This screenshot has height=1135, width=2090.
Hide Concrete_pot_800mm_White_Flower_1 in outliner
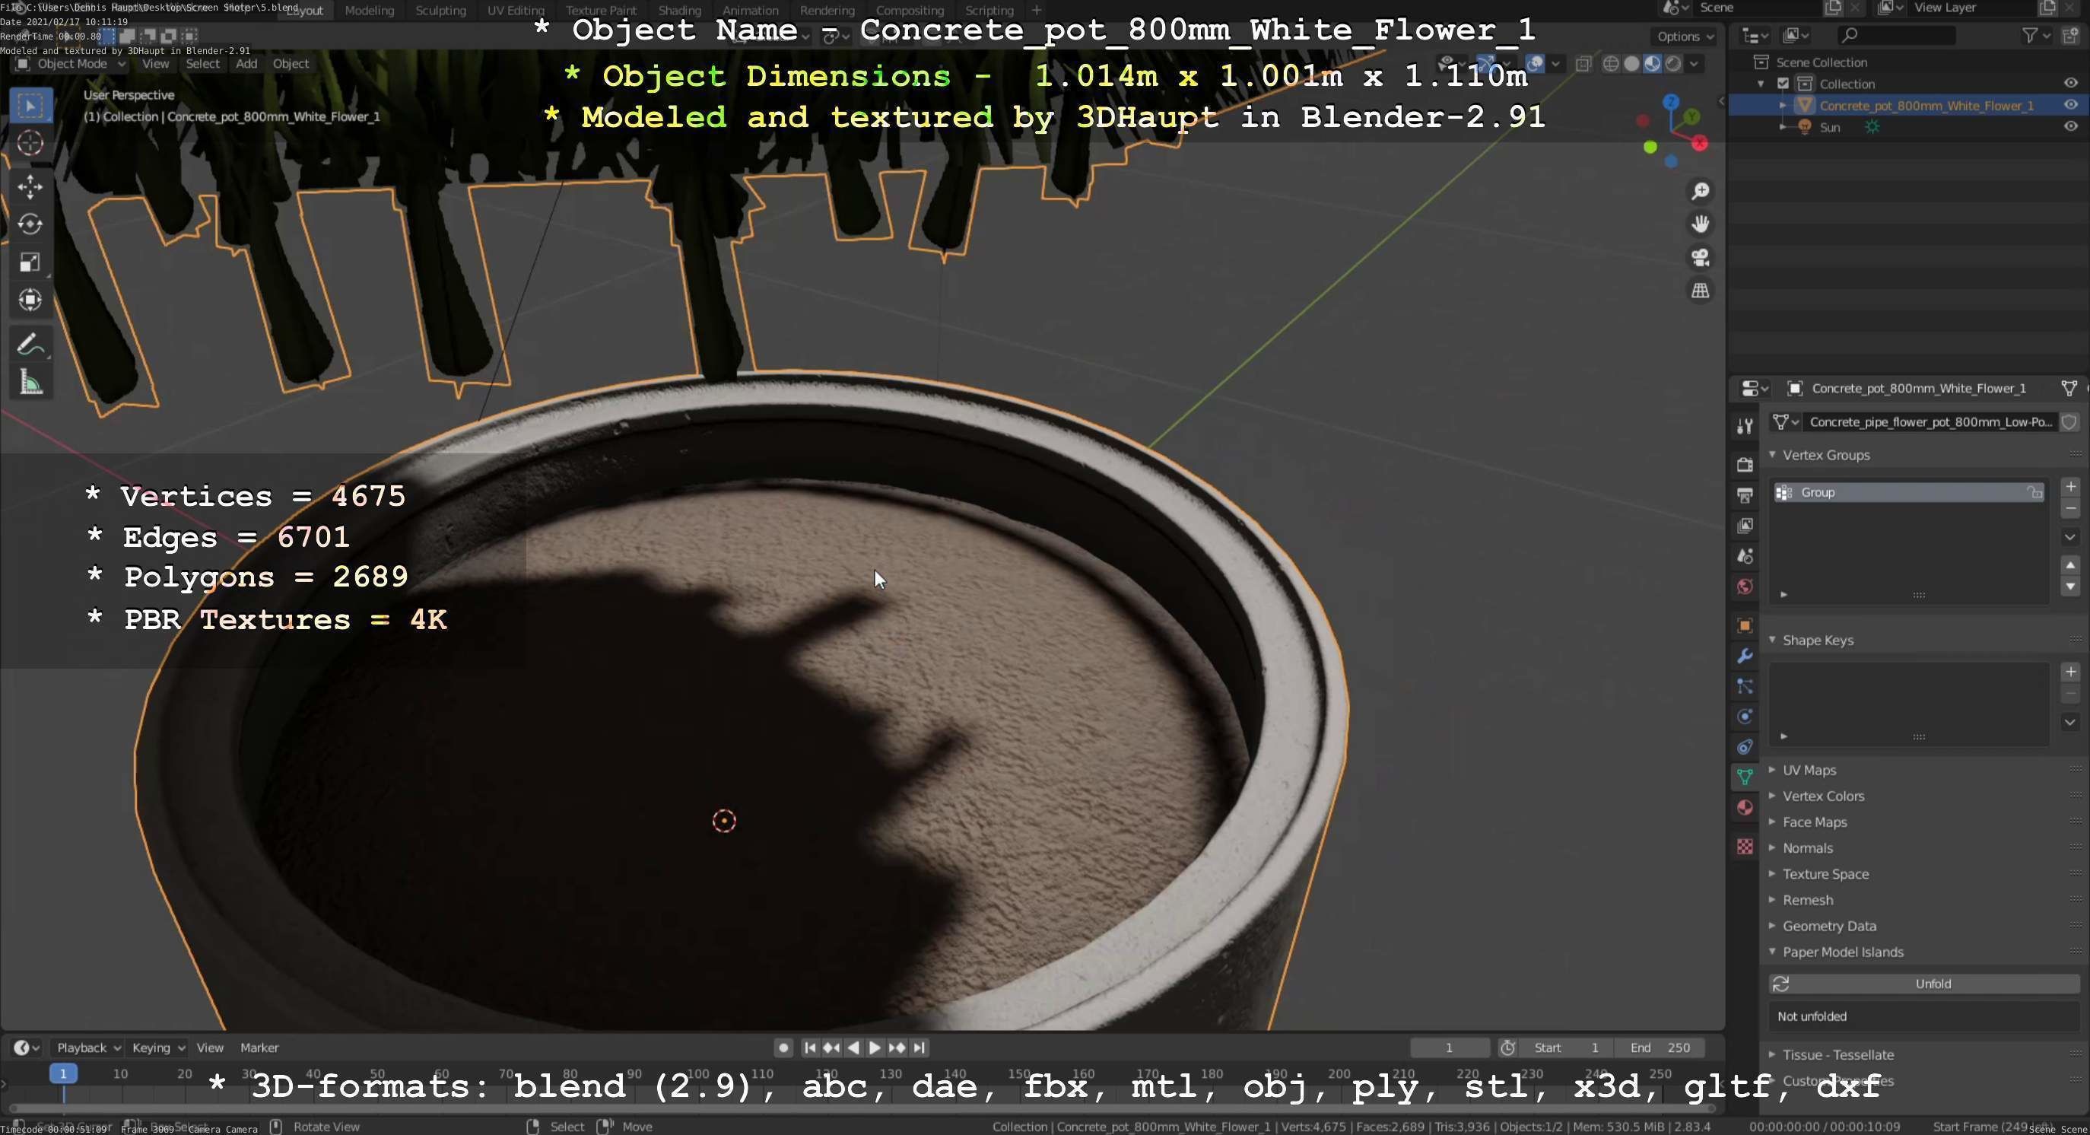point(2069,105)
